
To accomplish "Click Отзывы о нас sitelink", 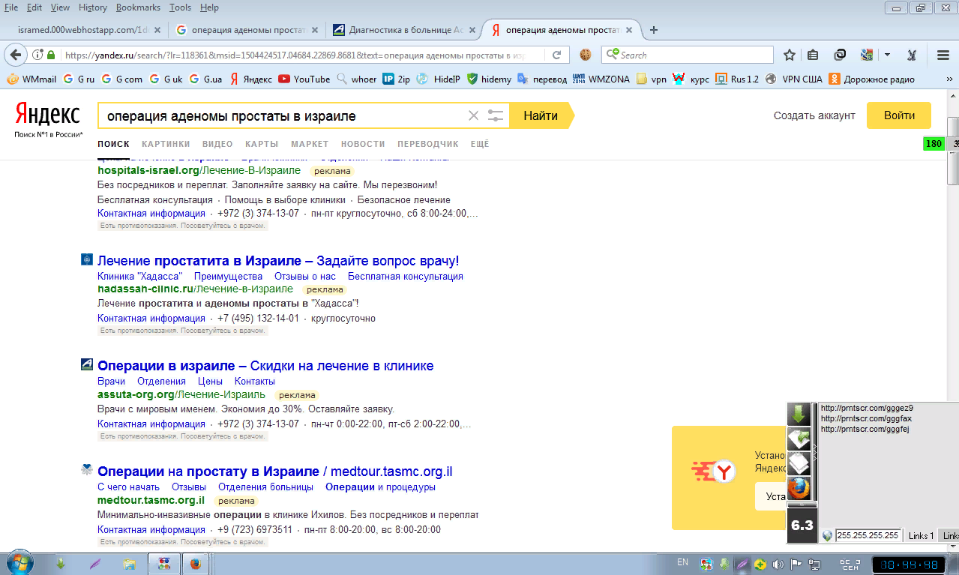I will [305, 276].
